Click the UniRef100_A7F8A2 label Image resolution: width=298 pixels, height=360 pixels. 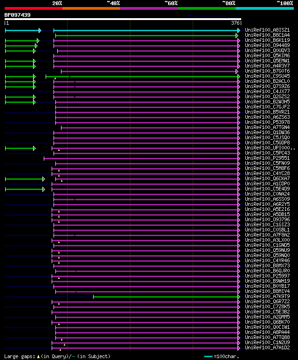coord(267,235)
